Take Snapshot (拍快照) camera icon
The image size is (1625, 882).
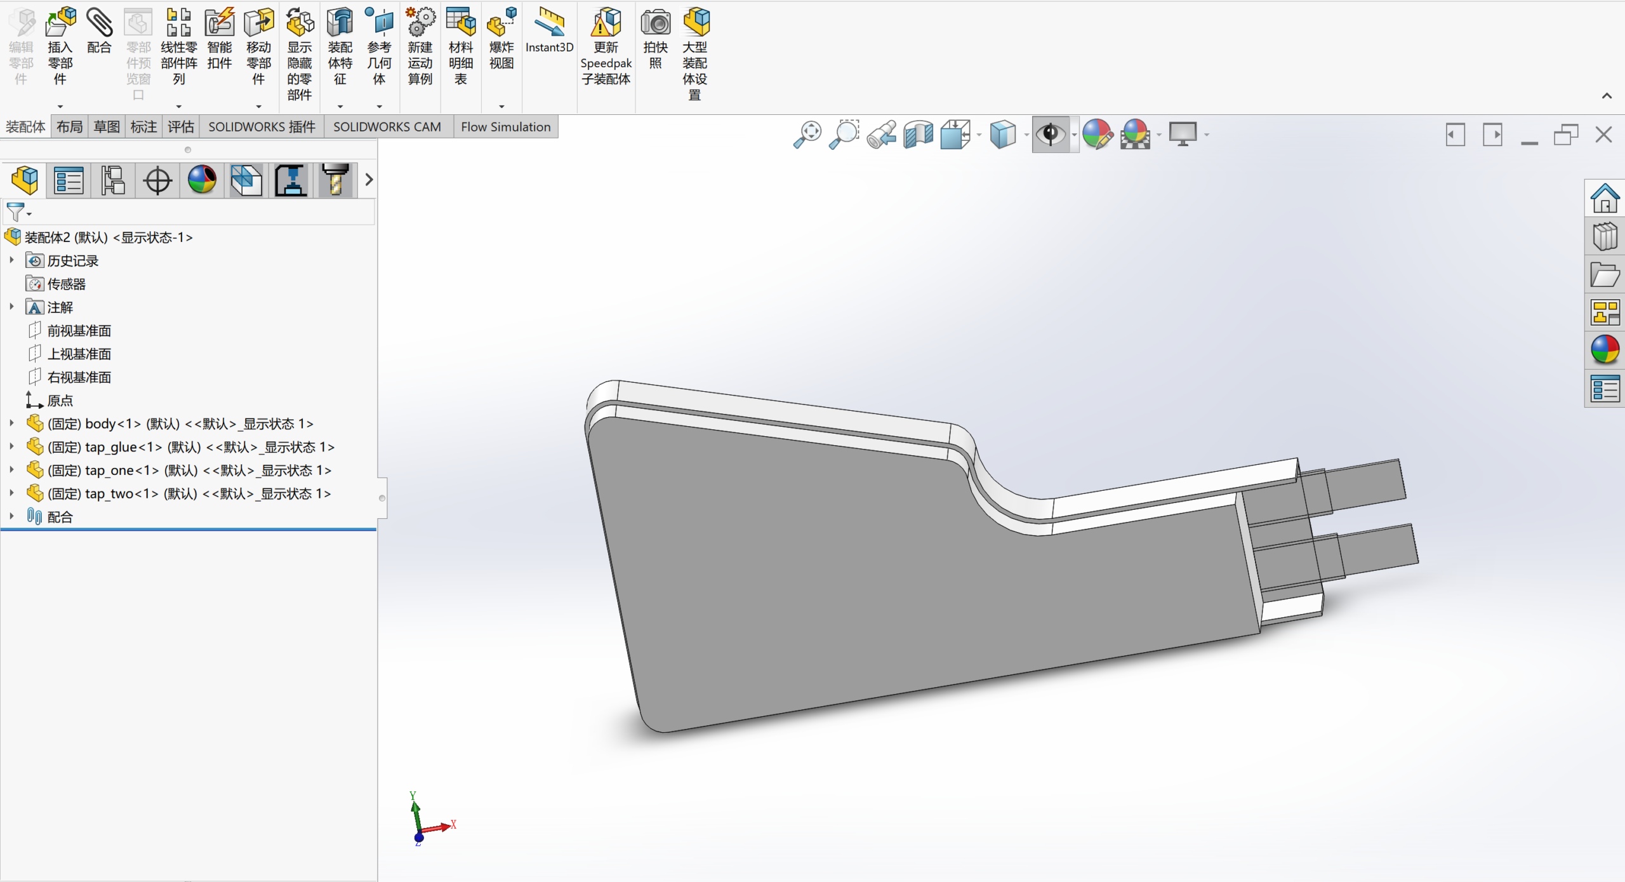(656, 22)
